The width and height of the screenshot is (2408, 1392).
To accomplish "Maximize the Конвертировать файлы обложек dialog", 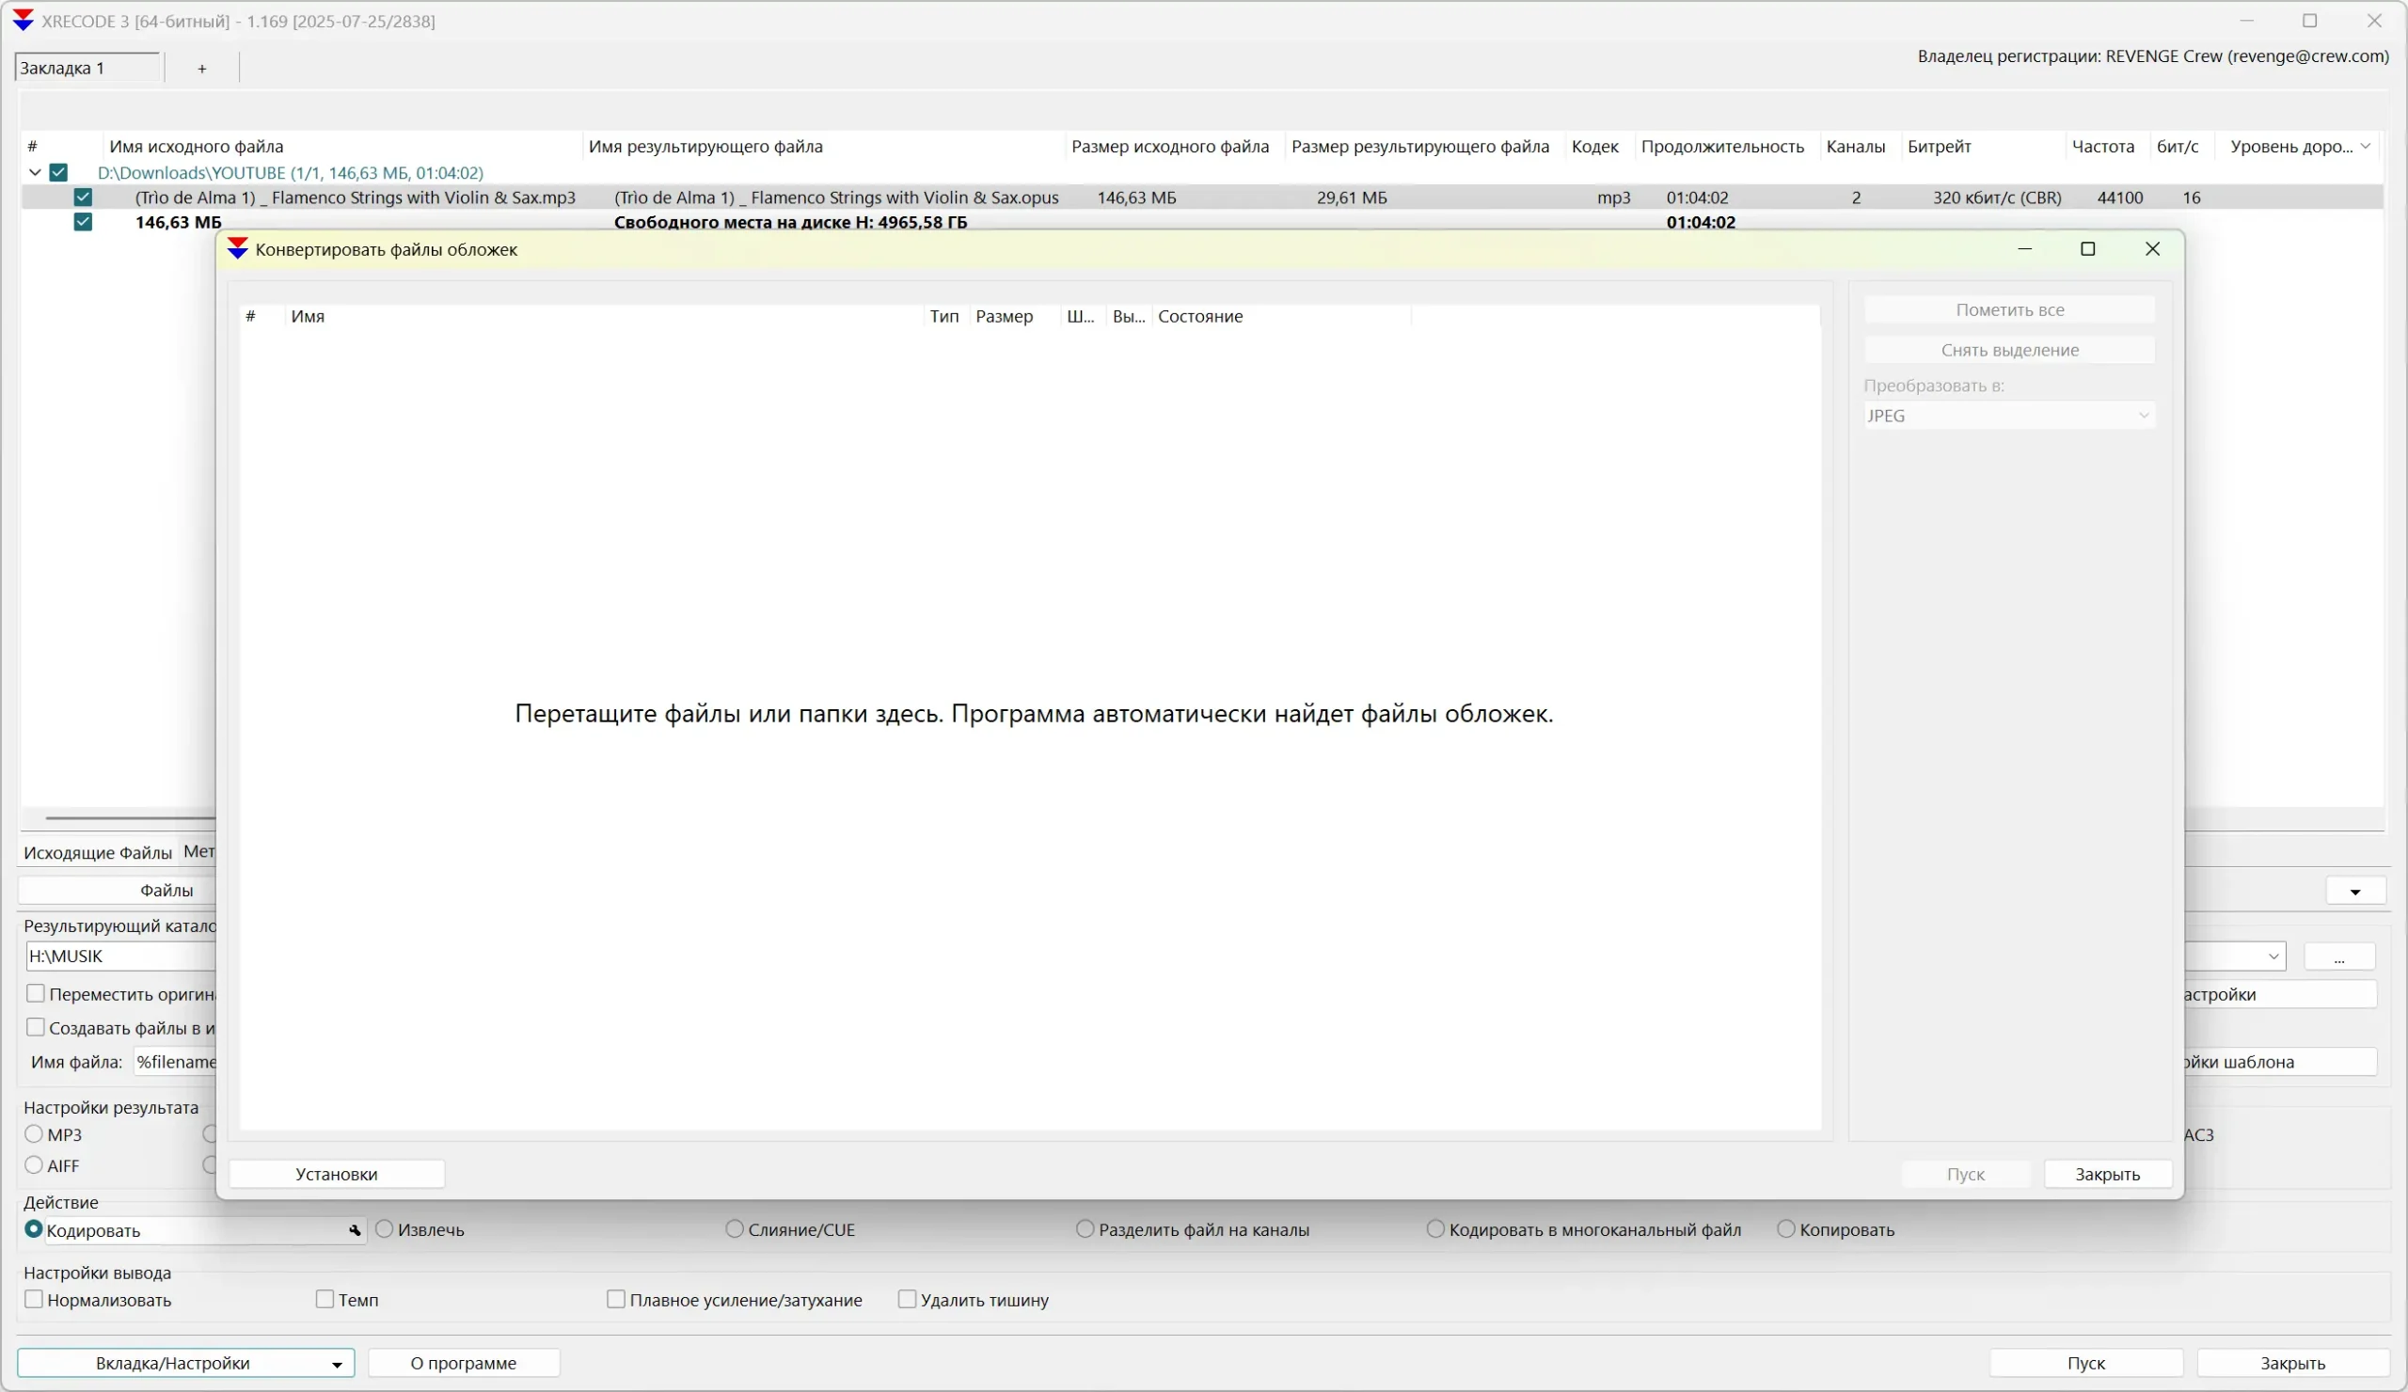I will click(x=2088, y=249).
